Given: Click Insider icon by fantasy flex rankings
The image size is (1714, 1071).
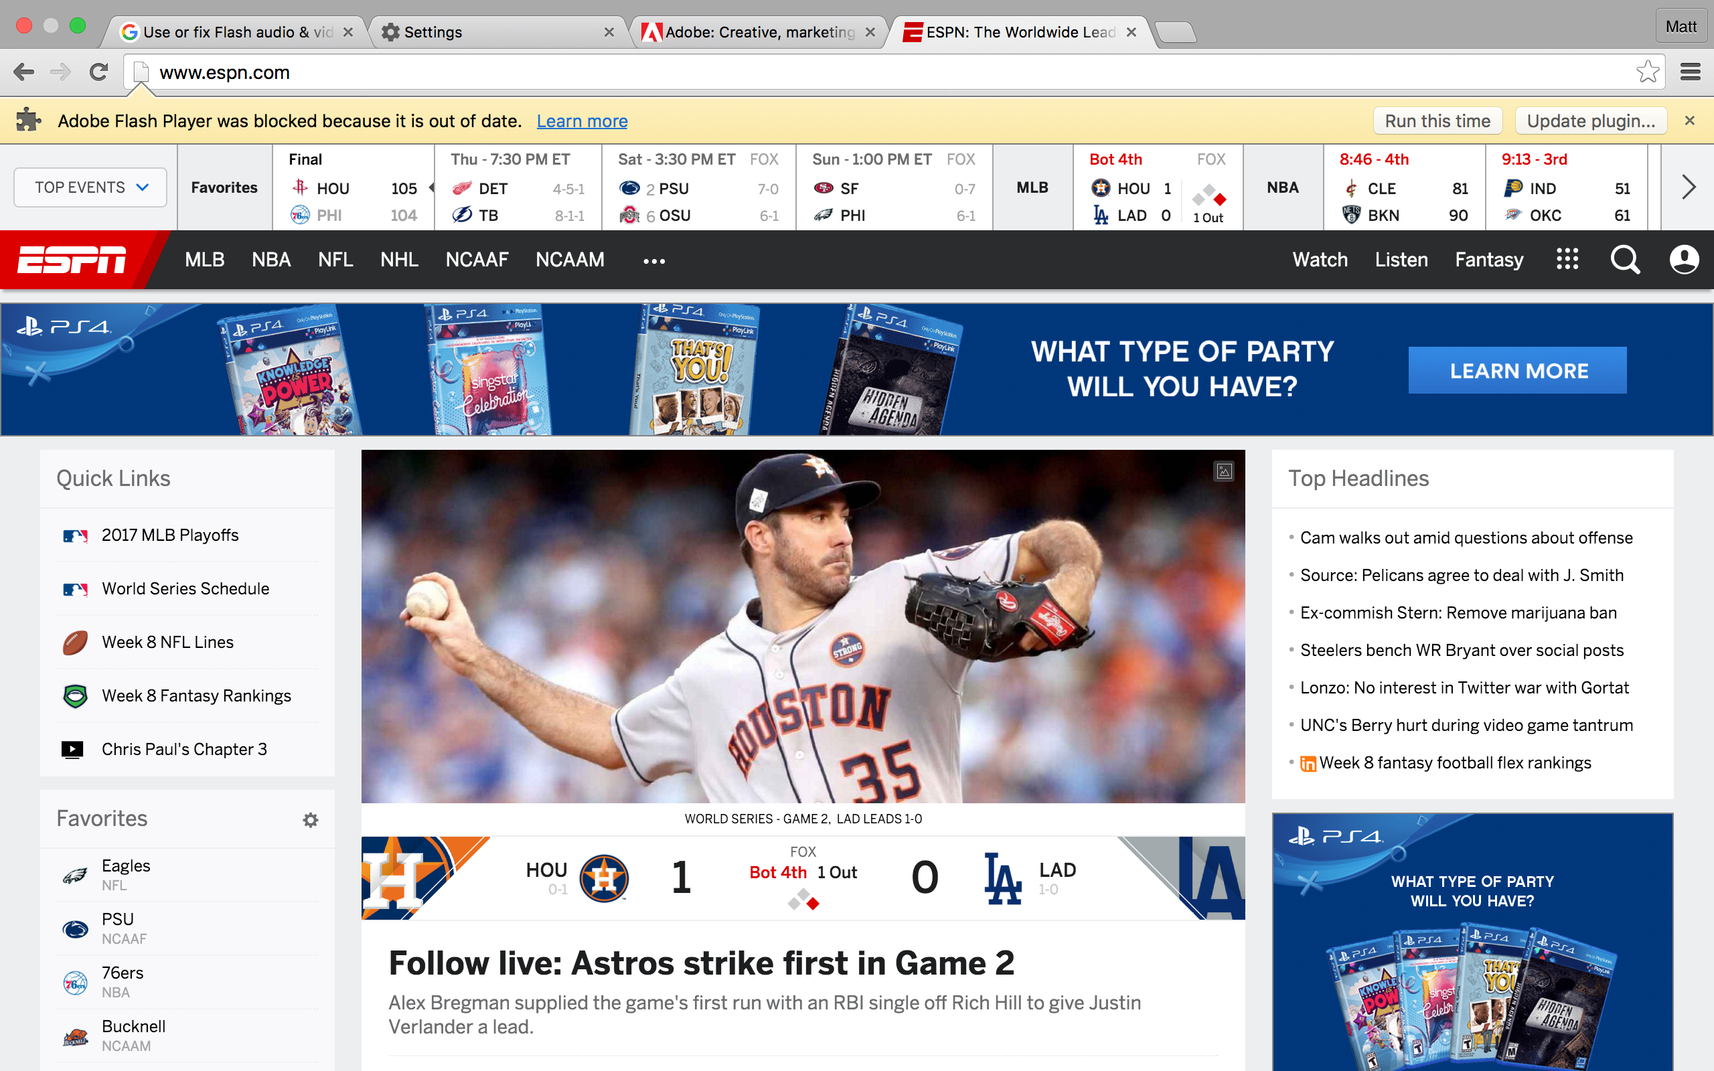Looking at the screenshot, I should tap(1308, 764).
